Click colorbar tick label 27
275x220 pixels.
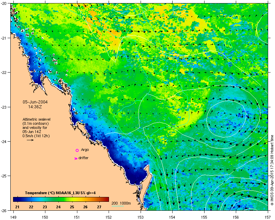point(99,207)
